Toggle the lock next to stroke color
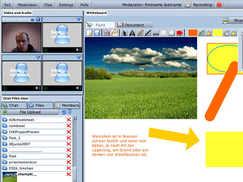 (208, 33)
